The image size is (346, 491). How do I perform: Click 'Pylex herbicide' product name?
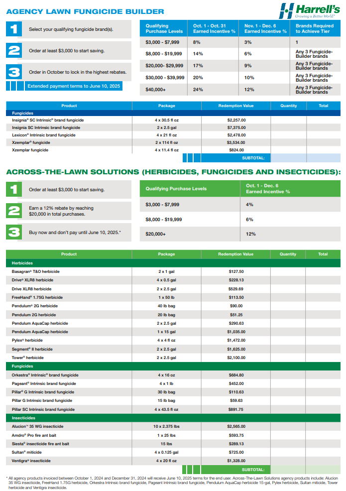(27, 340)
